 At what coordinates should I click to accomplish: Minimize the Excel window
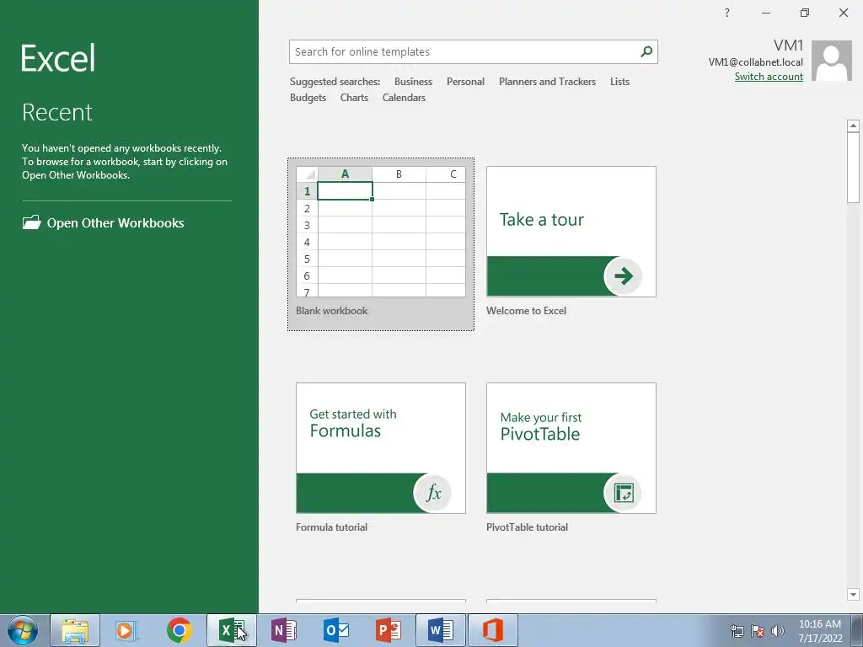coord(765,13)
